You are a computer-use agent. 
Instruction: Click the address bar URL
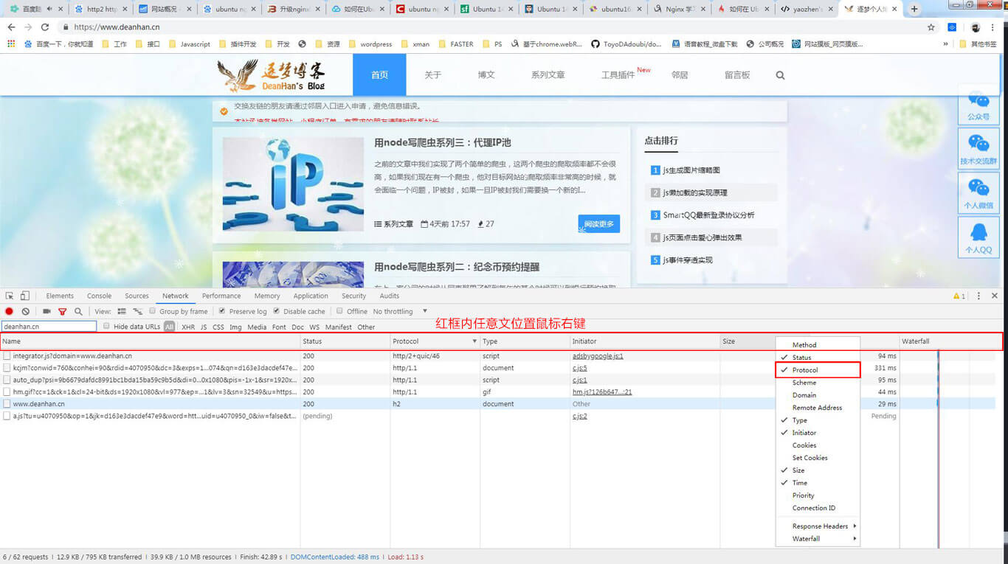pyautogui.click(x=117, y=27)
